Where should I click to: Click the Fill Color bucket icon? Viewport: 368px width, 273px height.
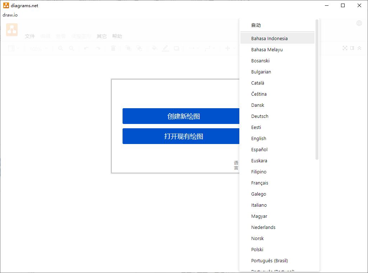click(155, 48)
